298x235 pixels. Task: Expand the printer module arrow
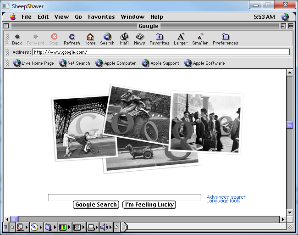coord(97,227)
